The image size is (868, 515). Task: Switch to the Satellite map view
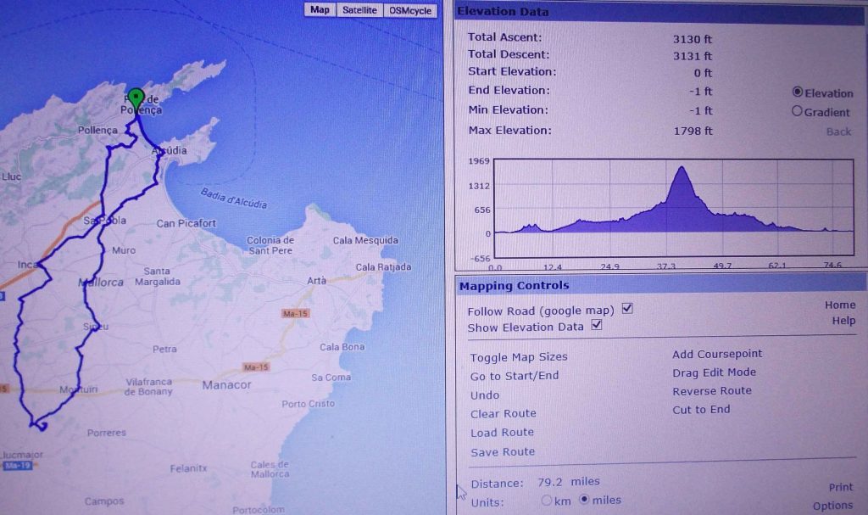pos(359,10)
